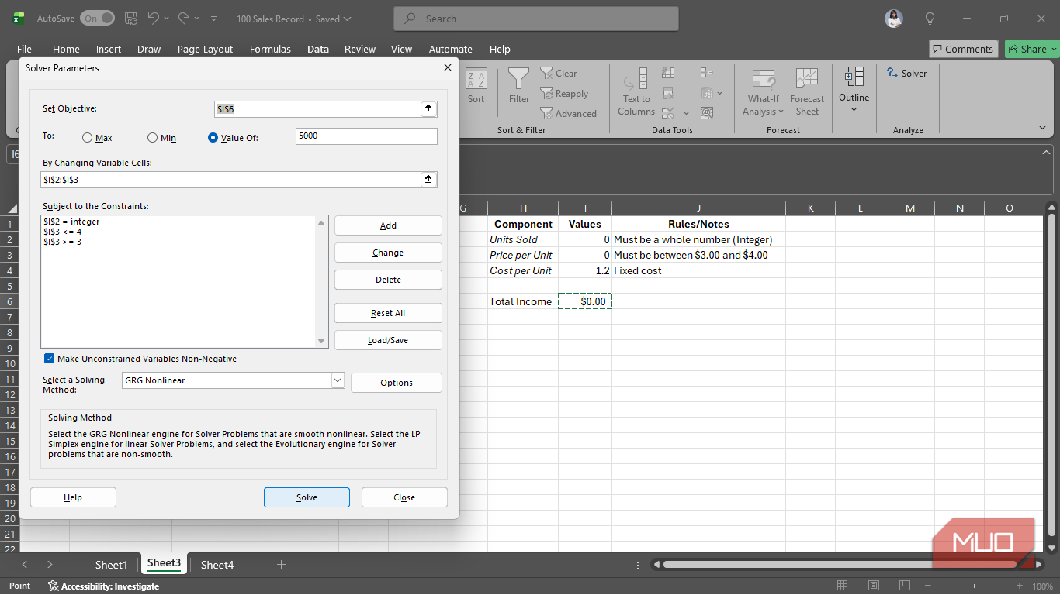This screenshot has height=595, width=1060.
Task: Switch to the Sheet4 tab
Action: point(217,565)
